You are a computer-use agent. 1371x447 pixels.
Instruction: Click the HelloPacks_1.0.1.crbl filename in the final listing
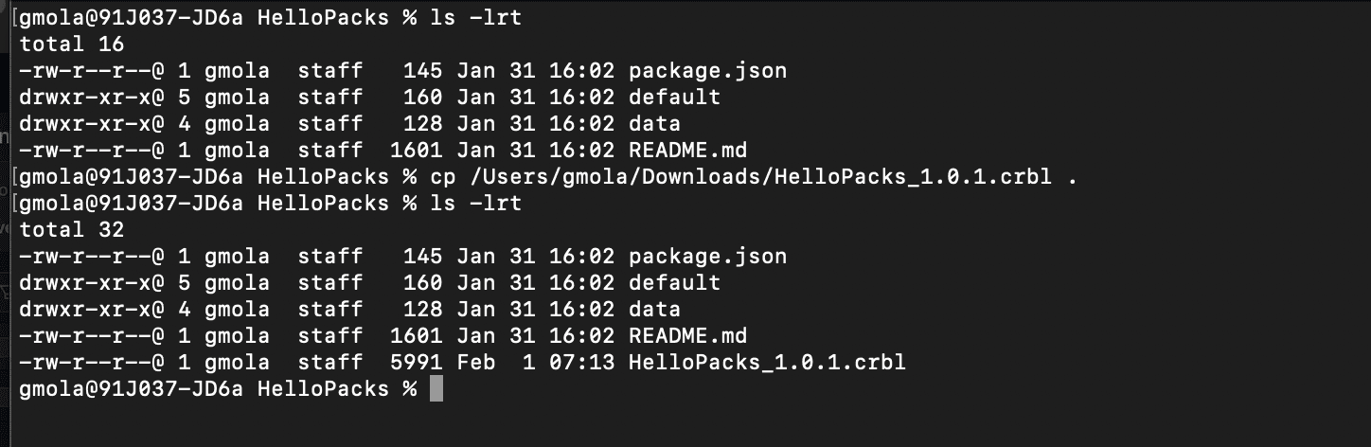point(767,363)
